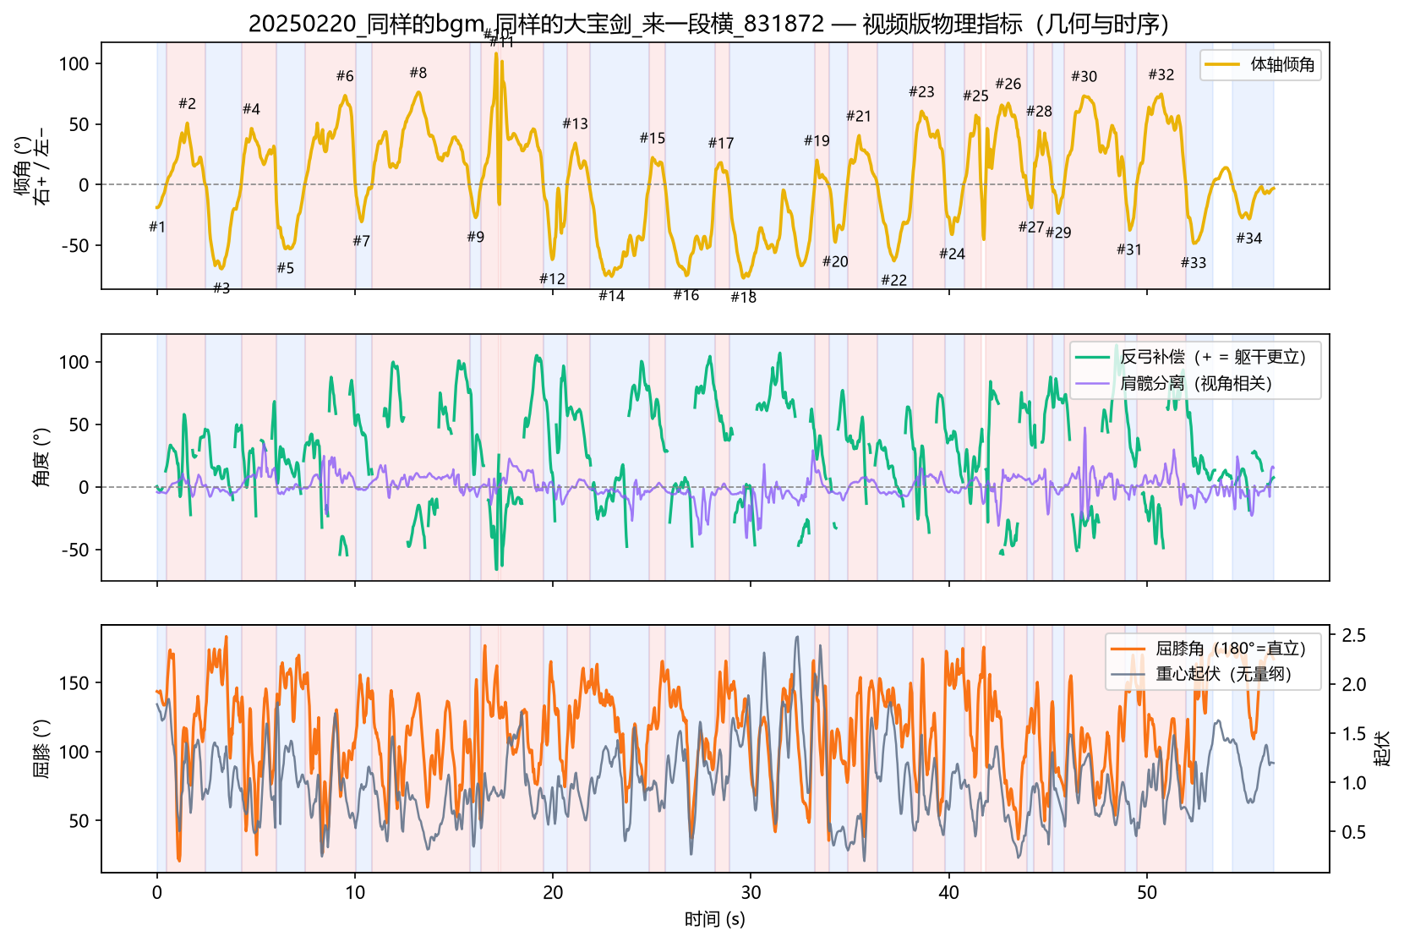Select the #1 marker label

pos(157,227)
